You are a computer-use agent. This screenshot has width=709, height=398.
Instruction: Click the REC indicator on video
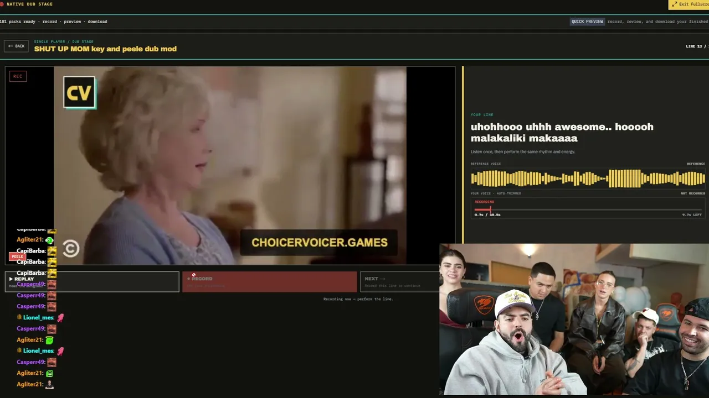[x=18, y=76]
